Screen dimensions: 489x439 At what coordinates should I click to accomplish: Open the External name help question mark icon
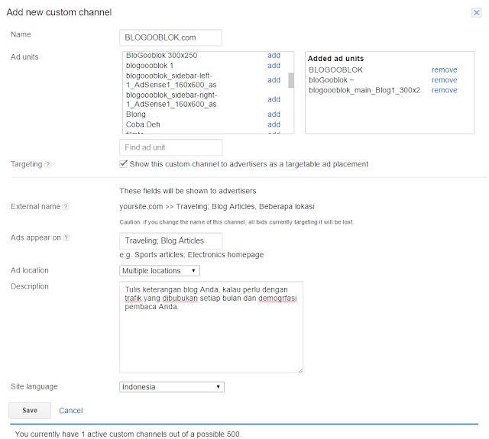66,207
